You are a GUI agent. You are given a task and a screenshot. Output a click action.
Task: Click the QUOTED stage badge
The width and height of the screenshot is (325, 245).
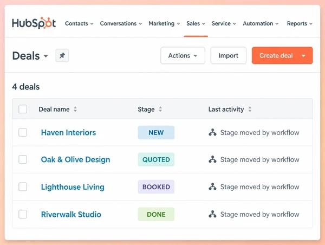click(156, 159)
